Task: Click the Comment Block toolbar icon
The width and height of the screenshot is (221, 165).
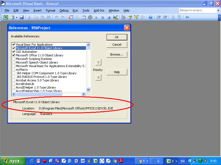Action: click(173, 17)
